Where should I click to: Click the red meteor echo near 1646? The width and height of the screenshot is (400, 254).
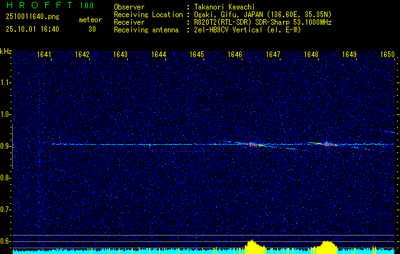[x=255, y=144]
